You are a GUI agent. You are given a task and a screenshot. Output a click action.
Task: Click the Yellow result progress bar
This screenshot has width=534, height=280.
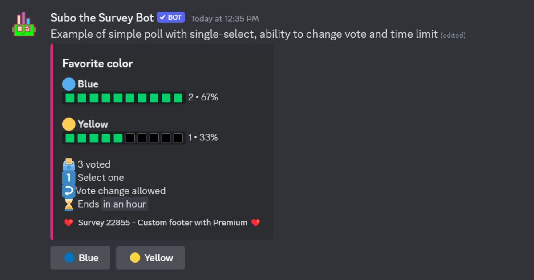point(124,138)
